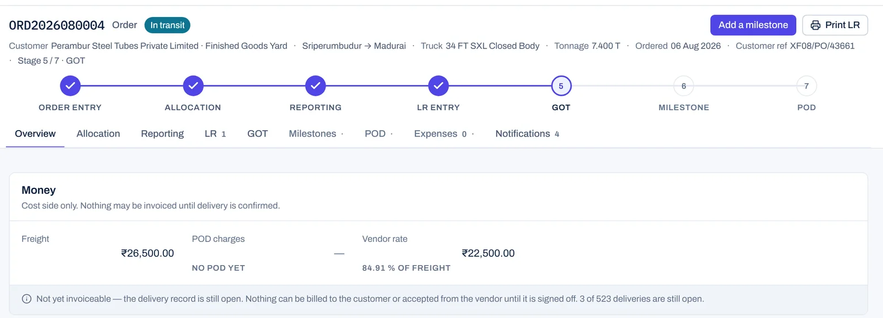The image size is (883, 318).
Task: Click customer ref XF08/PO/43661
Action: pos(822,46)
